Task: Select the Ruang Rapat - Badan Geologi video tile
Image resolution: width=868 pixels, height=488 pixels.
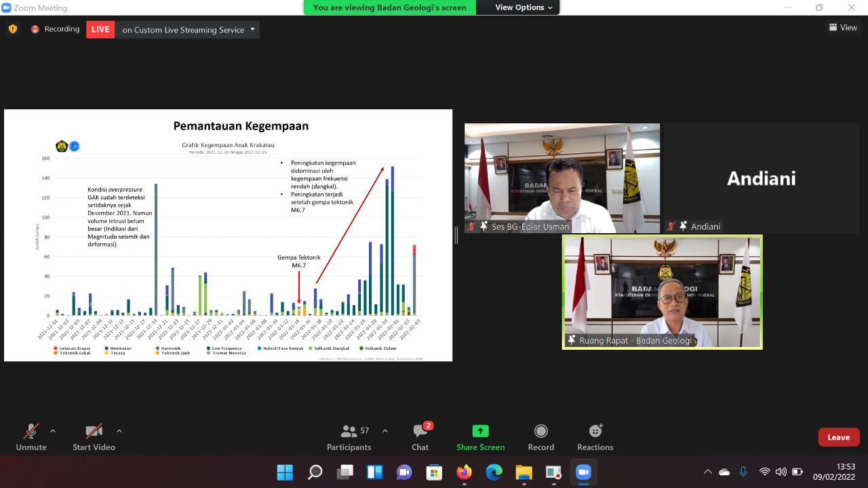Action: pyautogui.click(x=662, y=292)
